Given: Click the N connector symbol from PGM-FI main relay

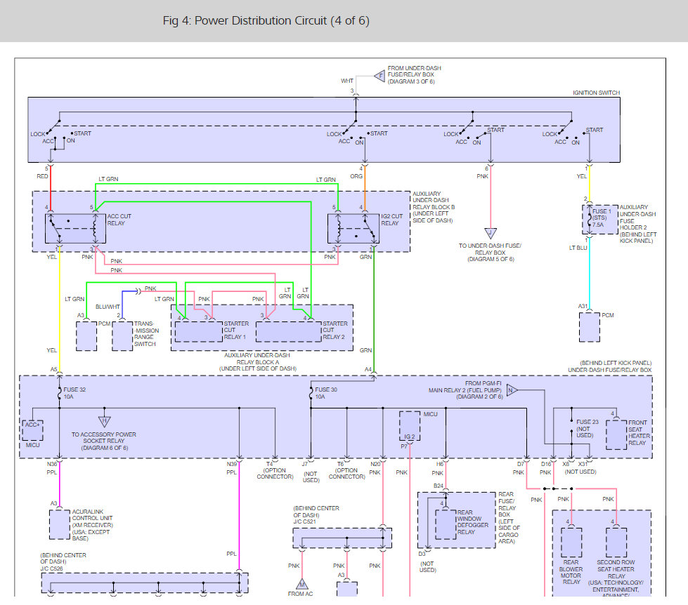Looking at the screenshot, I should (511, 390).
